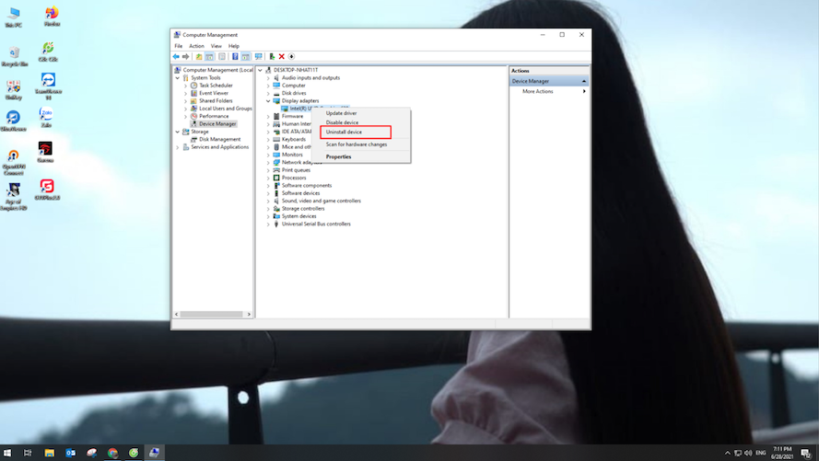Click the volume icon in system tray

click(748, 453)
